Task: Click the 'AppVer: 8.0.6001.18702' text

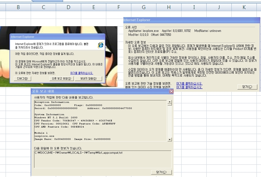Action: click(x=176, y=31)
